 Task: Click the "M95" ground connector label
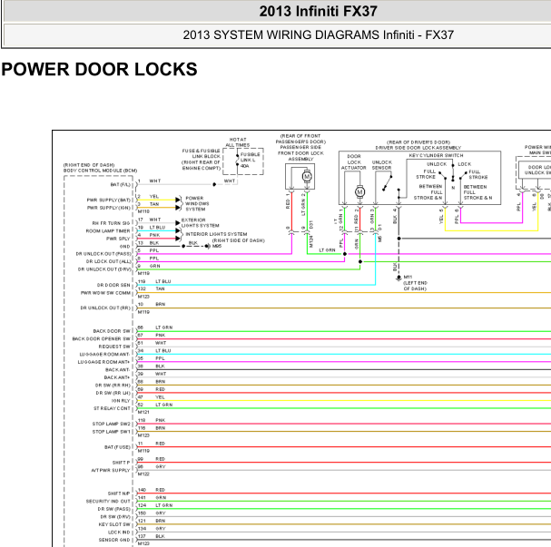pyautogui.click(x=217, y=246)
